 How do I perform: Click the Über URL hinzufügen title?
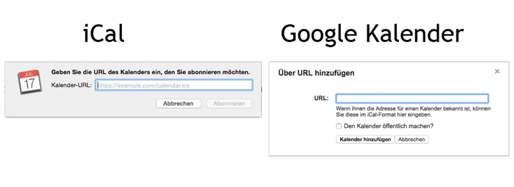pyautogui.click(x=316, y=73)
